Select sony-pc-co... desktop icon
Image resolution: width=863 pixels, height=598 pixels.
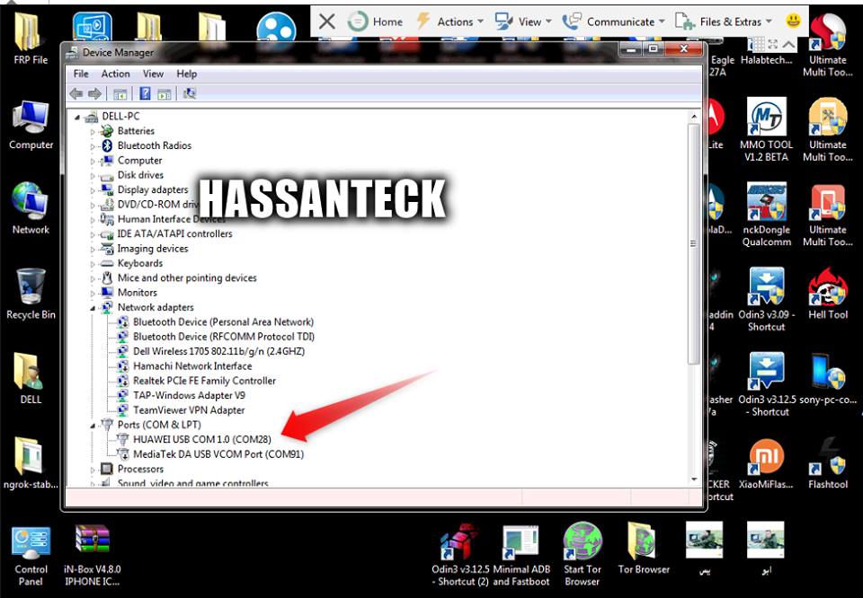click(x=828, y=379)
